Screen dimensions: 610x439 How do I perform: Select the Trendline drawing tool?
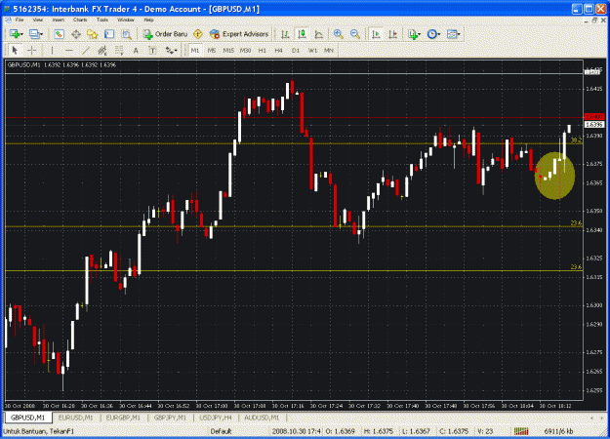pyautogui.click(x=86, y=50)
